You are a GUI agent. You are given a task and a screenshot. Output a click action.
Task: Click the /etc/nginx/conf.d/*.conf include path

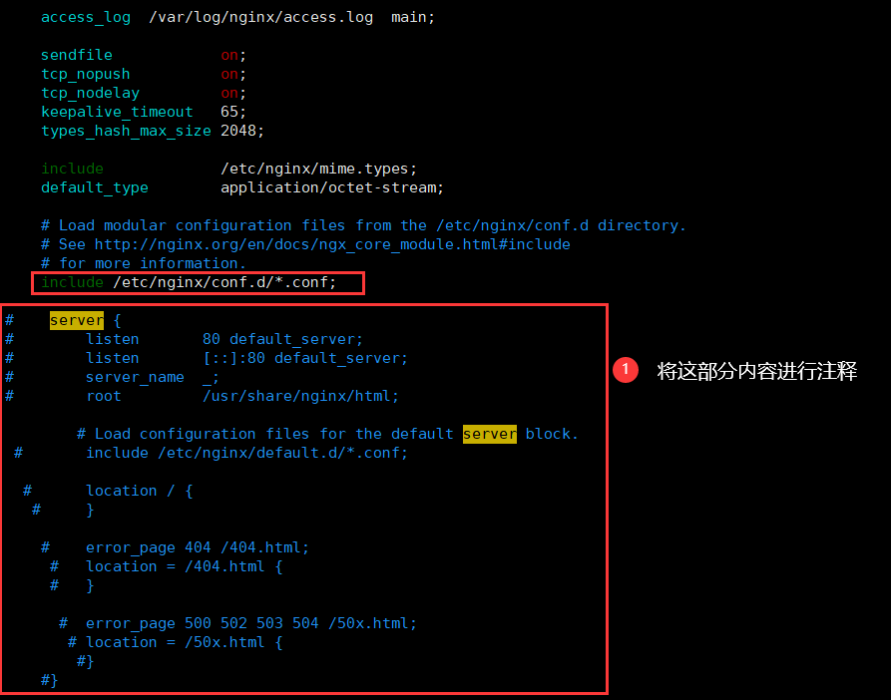(221, 282)
